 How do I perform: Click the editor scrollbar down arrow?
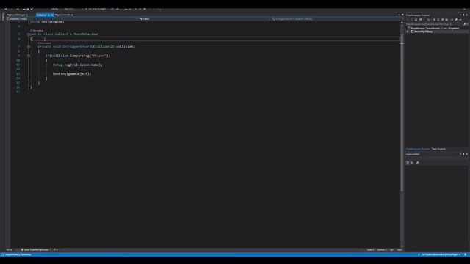tap(402, 247)
